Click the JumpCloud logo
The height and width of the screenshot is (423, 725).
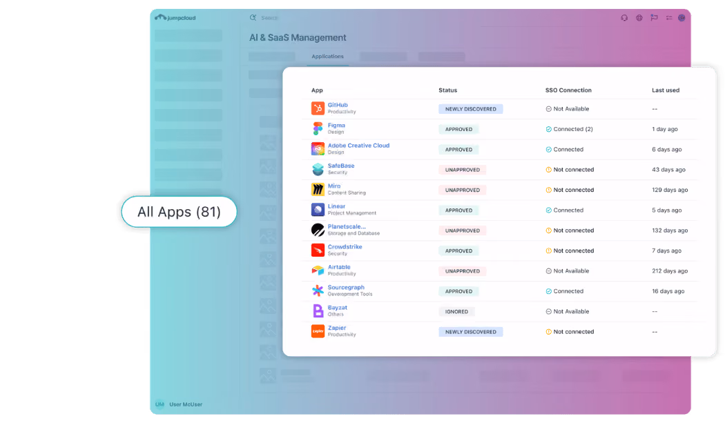[175, 17]
